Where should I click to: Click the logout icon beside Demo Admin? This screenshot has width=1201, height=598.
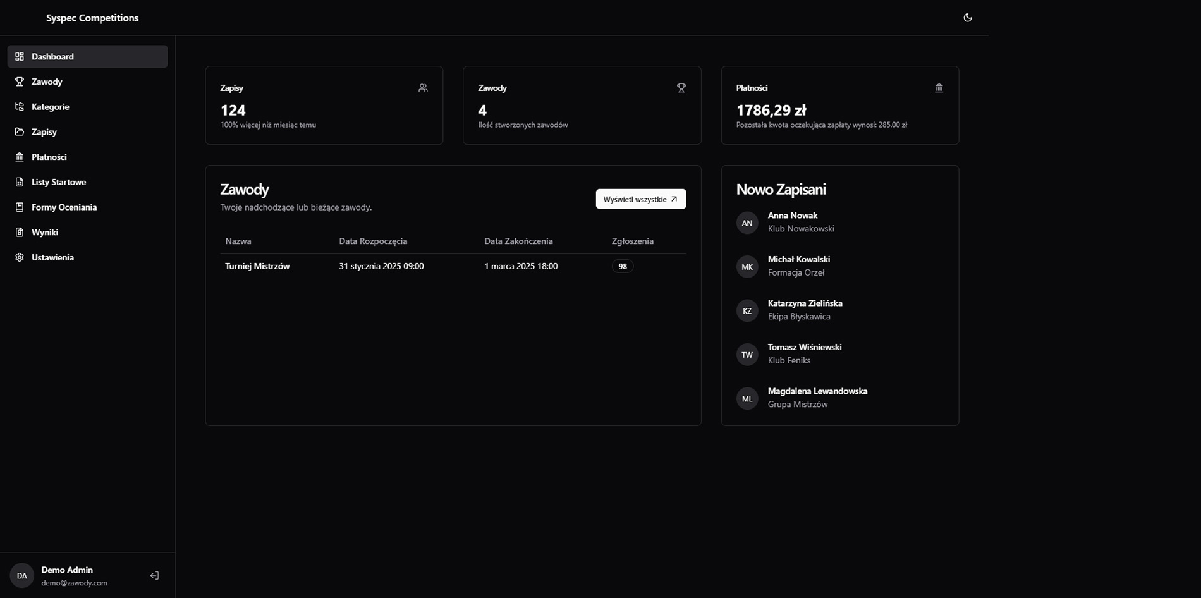coord(154,575)
